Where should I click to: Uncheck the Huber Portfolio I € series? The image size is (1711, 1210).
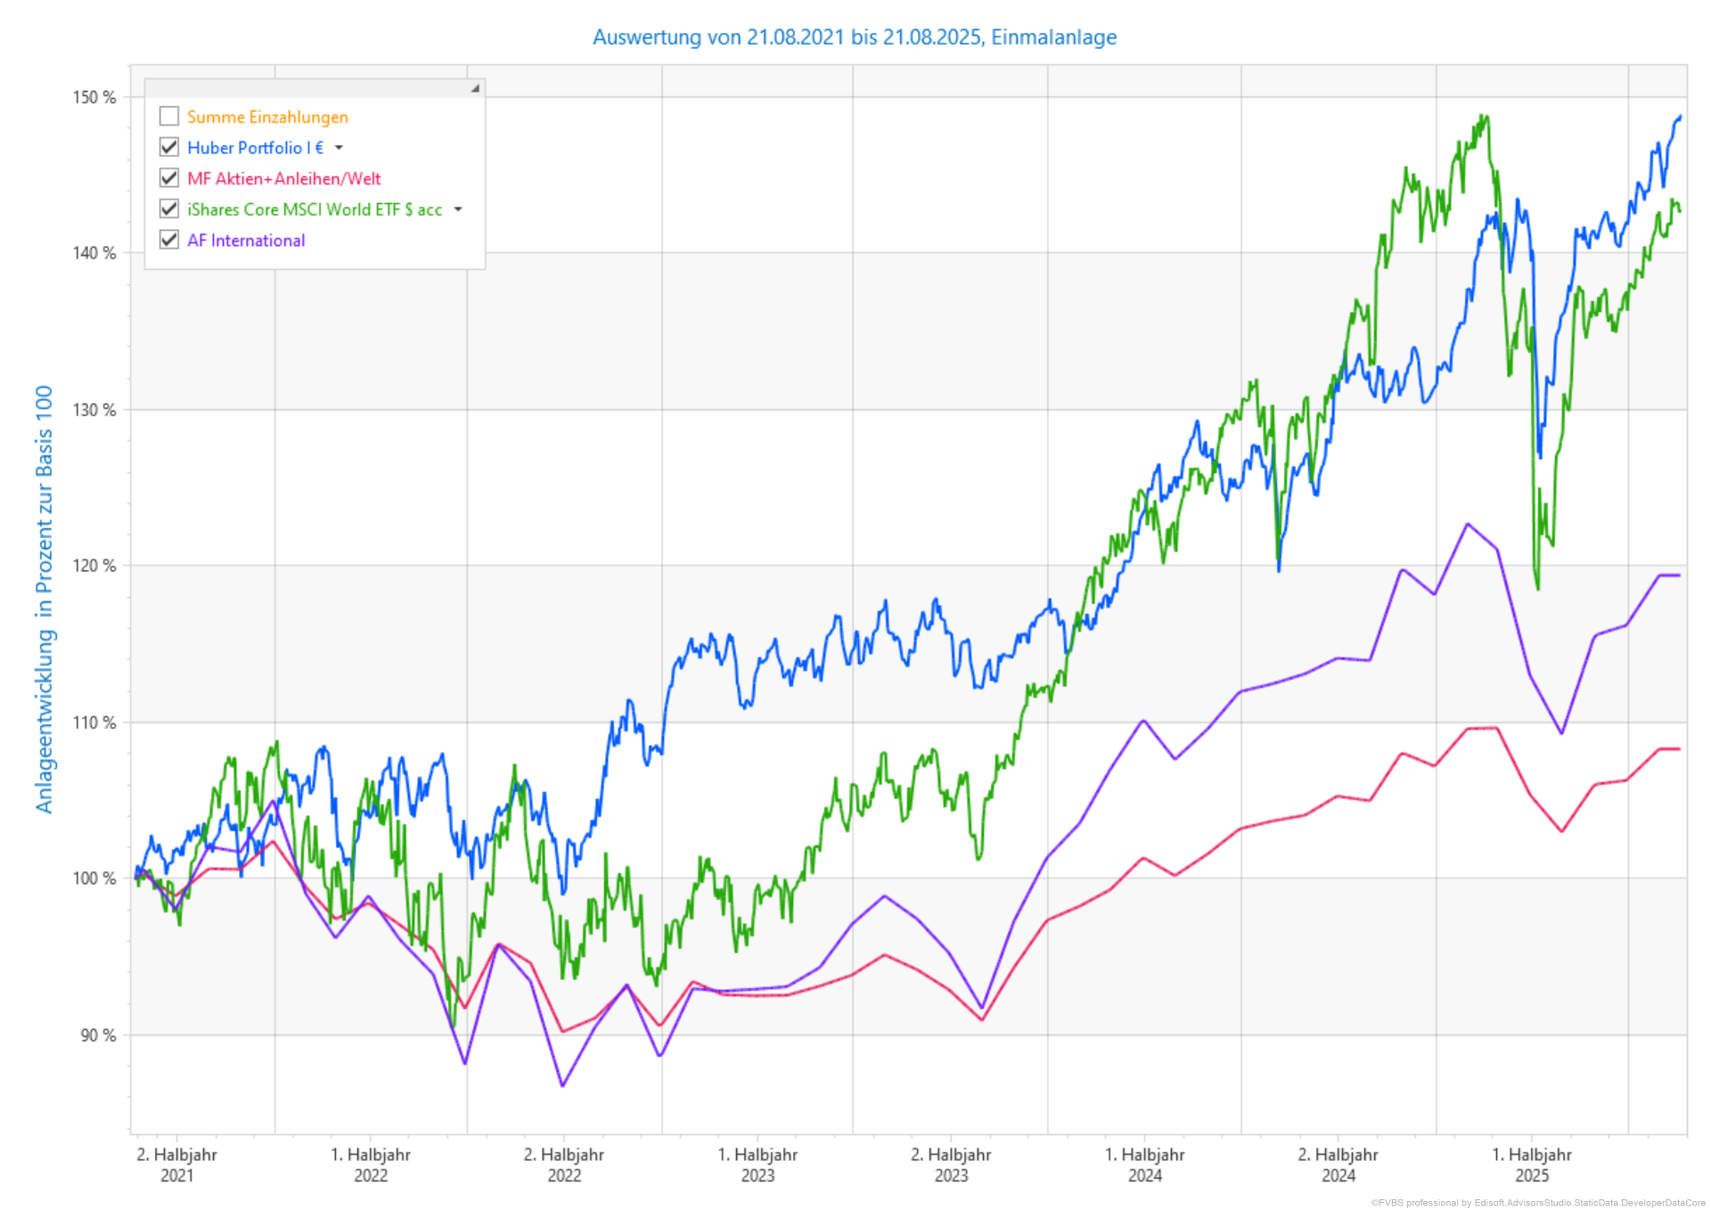[169, 147]
